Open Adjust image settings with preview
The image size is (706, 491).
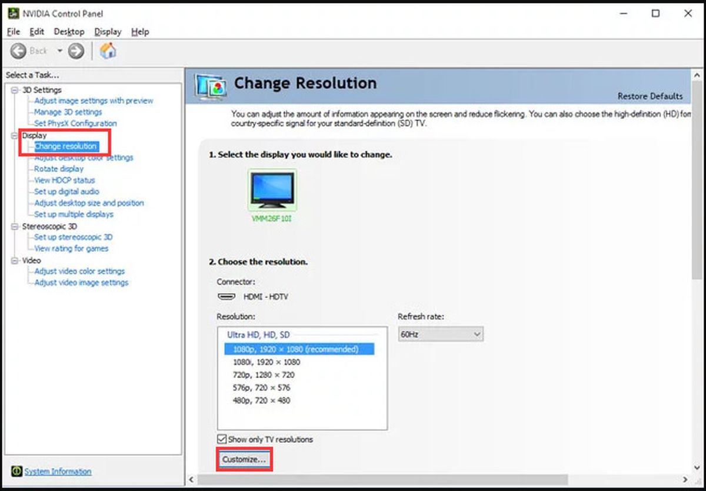click(x=94, y=101)
